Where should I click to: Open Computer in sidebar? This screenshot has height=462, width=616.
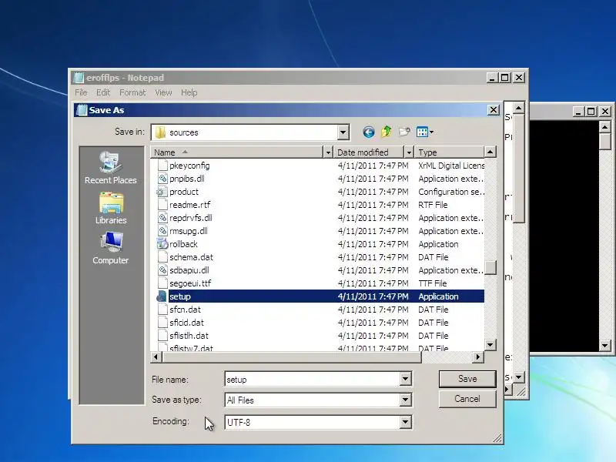111,248
